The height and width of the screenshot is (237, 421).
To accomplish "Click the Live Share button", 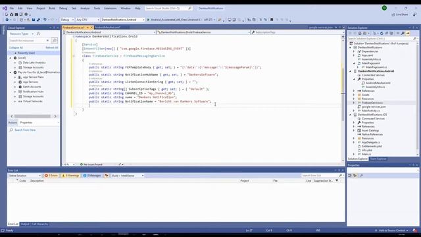I will tap(400, 14).
